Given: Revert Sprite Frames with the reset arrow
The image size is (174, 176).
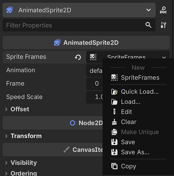Looking at the screenshot, I should (78, 57).
